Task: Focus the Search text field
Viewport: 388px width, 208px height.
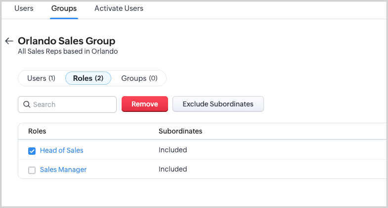Action: [72, 104]
